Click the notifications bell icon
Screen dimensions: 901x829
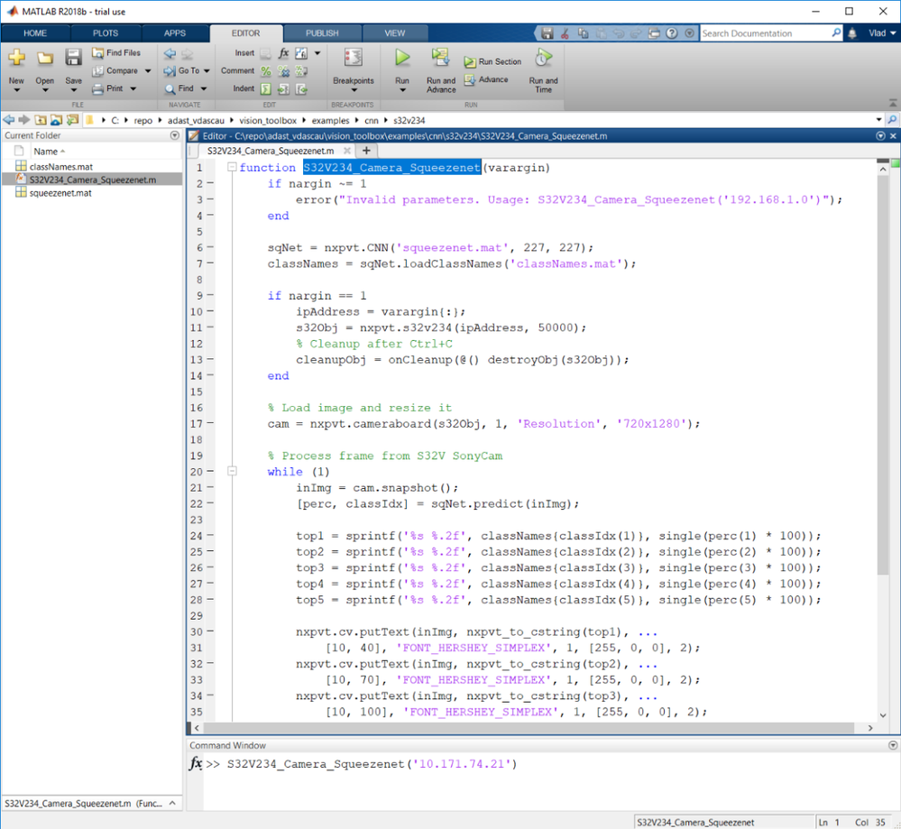[x=852, y=33]
